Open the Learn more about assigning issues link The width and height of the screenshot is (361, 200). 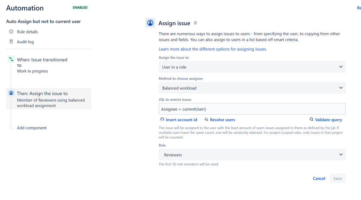(x=213, y=49)
